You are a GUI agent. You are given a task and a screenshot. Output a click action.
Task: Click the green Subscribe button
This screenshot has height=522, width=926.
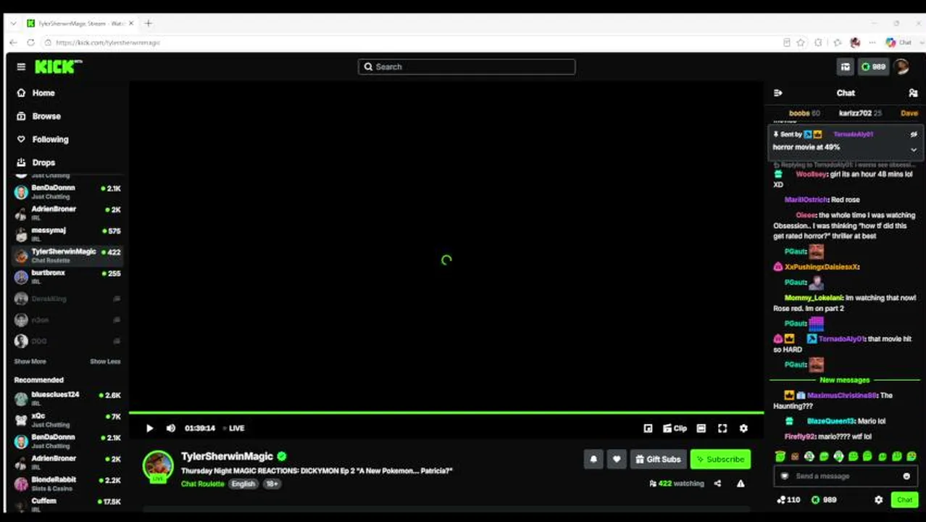coord(720,459)
